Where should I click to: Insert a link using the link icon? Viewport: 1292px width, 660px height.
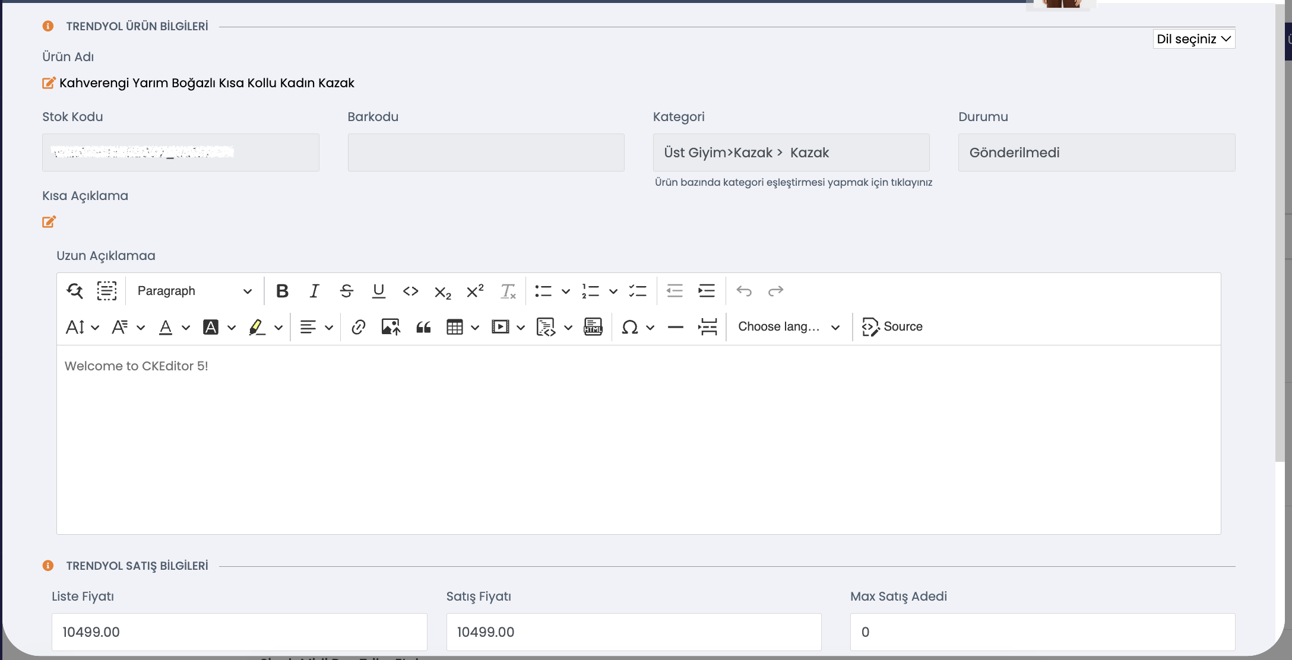click(x=358, y=327)
